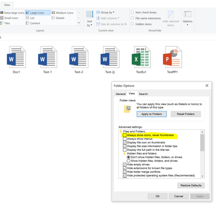Select Show hidden files, folders, and drives
This screenshot has width=216, height=206.
pyautogui.click(x=128, y=161)
